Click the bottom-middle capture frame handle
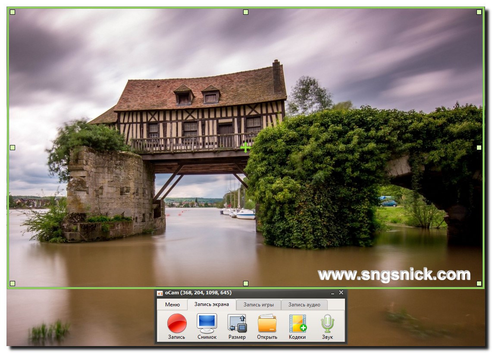Image resolution: width=492 pixels, height=353 pixels. (x=246, y=283)
